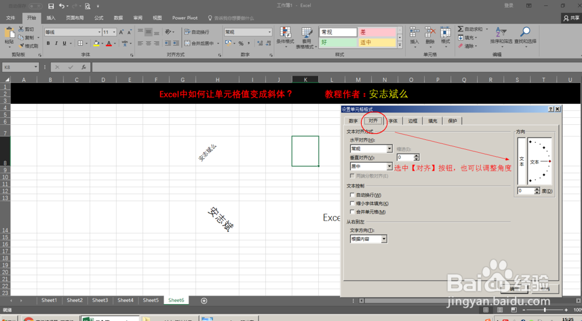
Task: Switch to 数字 tab in dialog
Action: click(x=353, y=121)
